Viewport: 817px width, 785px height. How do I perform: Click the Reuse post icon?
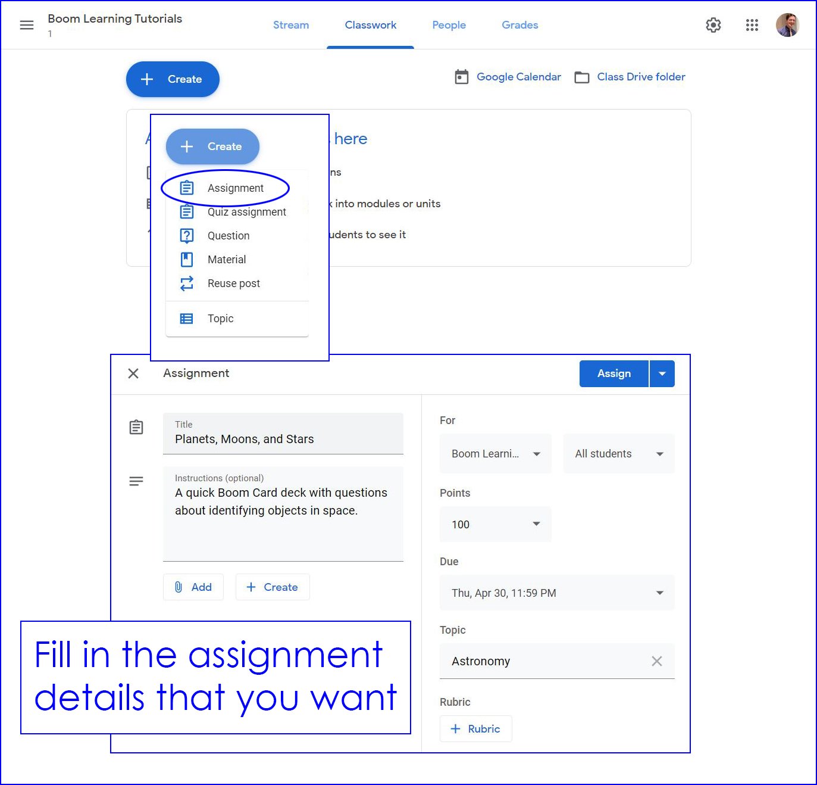[x=186, y=283]
